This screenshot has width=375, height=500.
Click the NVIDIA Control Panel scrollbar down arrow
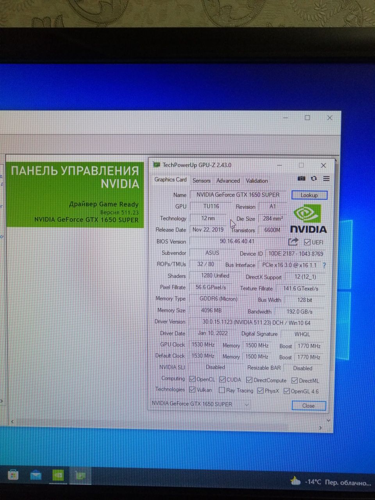pyautogui.click(x=329, y=420)
